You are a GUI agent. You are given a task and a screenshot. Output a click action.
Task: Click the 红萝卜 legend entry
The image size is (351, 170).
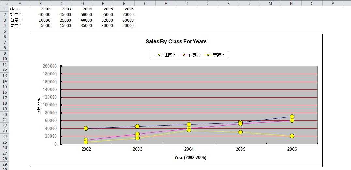click(165, 55)
